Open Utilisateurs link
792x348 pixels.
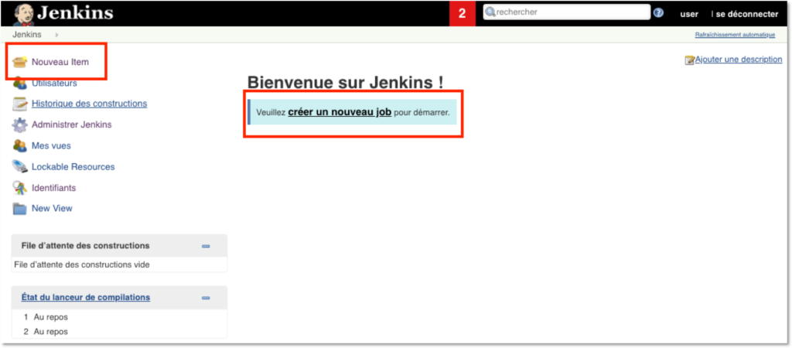point(54,84)
